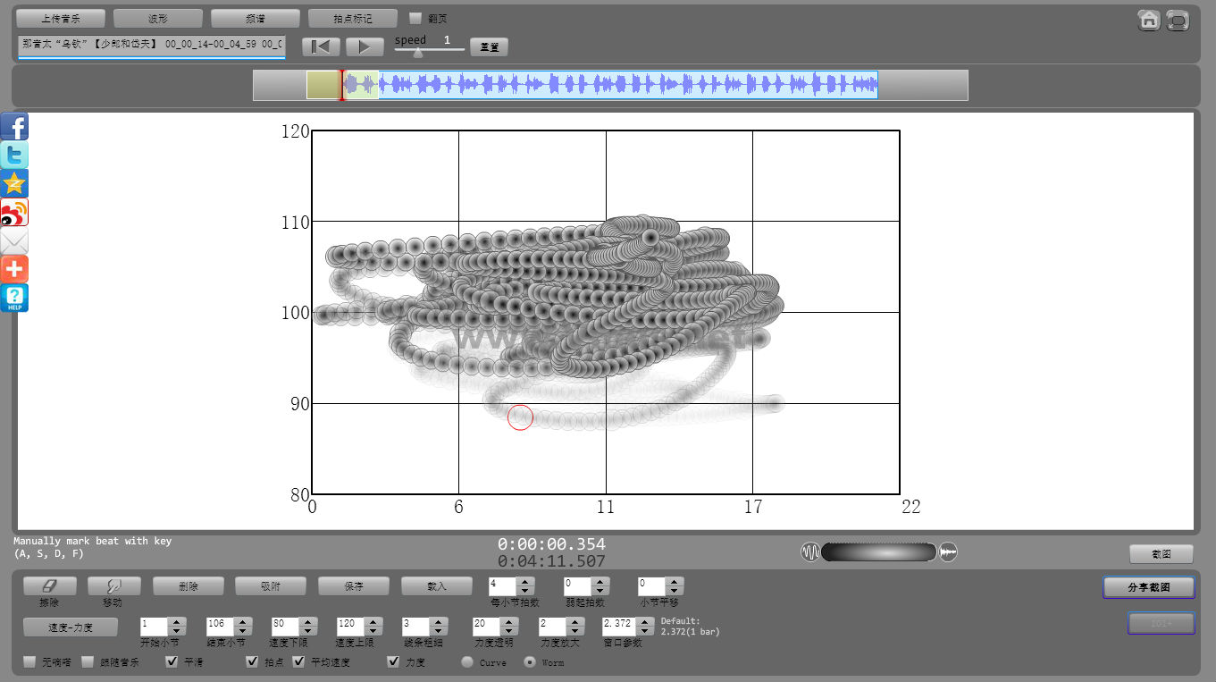
Task: Select the eraser tool (擦除)
Action: coord(49,586)
